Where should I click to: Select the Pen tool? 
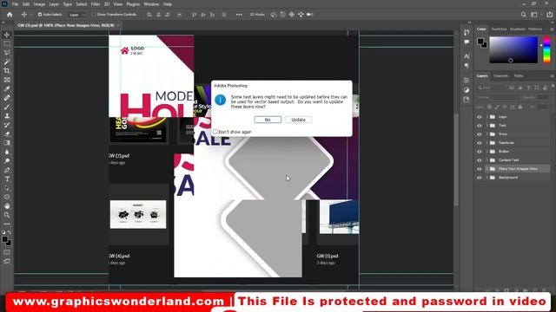point(7,170)
